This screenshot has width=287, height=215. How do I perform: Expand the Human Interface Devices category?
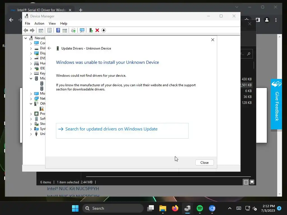click(31, 63)
